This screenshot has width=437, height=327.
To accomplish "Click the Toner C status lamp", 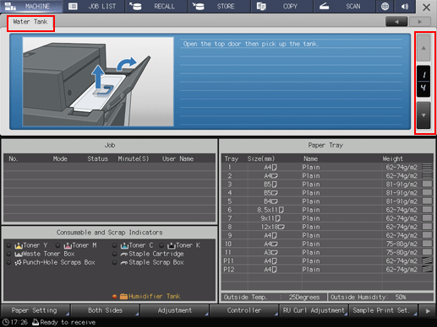I will click(114, 245).
